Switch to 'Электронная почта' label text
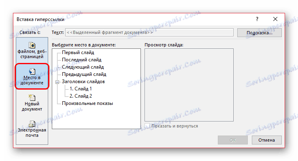The width and height of the screenshot is (298, 161). (x=32, y=133)
